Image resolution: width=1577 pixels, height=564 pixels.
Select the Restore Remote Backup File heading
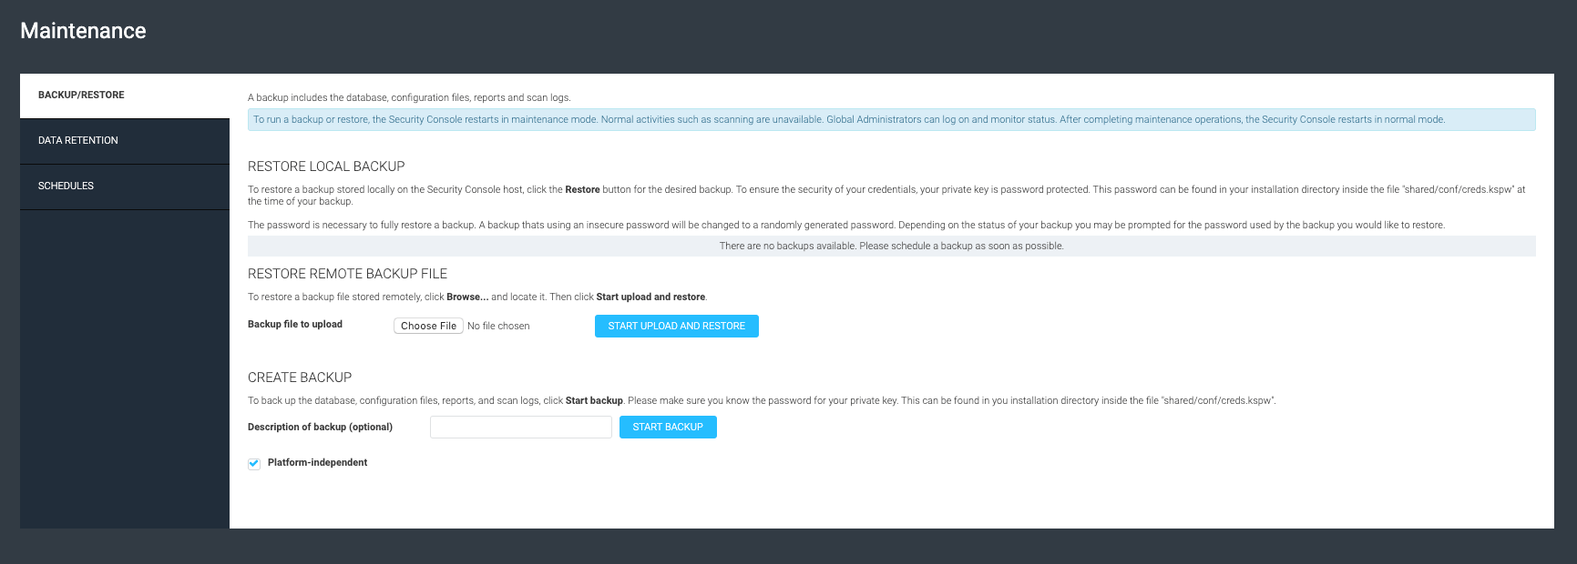click(x=347, y=274)
